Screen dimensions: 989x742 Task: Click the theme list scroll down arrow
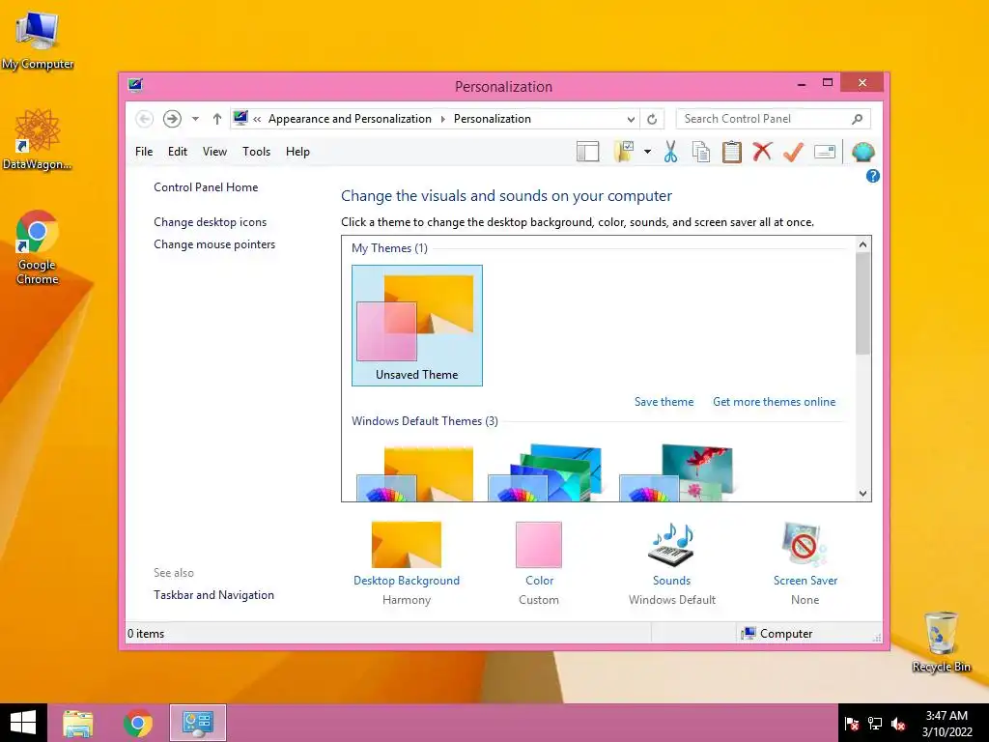point(862,494)
